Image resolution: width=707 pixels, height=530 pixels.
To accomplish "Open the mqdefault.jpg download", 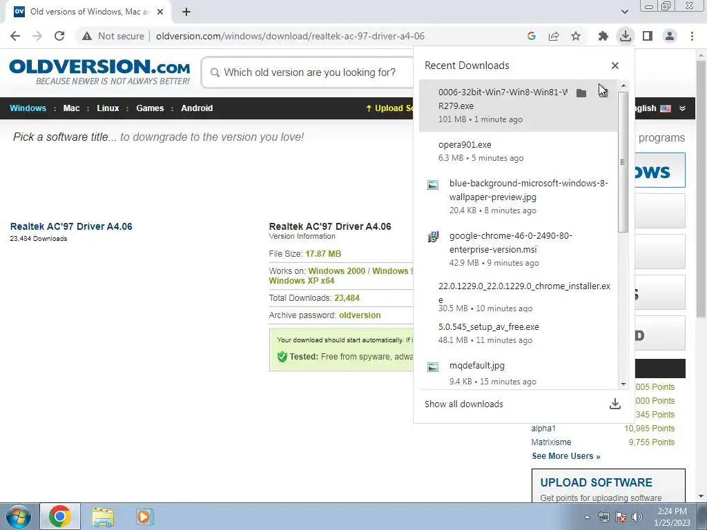I will [x=518, y=373].
